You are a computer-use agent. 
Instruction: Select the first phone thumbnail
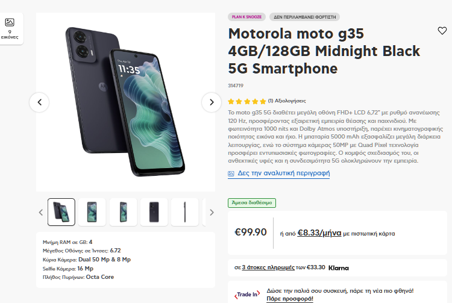pos(61,212)
